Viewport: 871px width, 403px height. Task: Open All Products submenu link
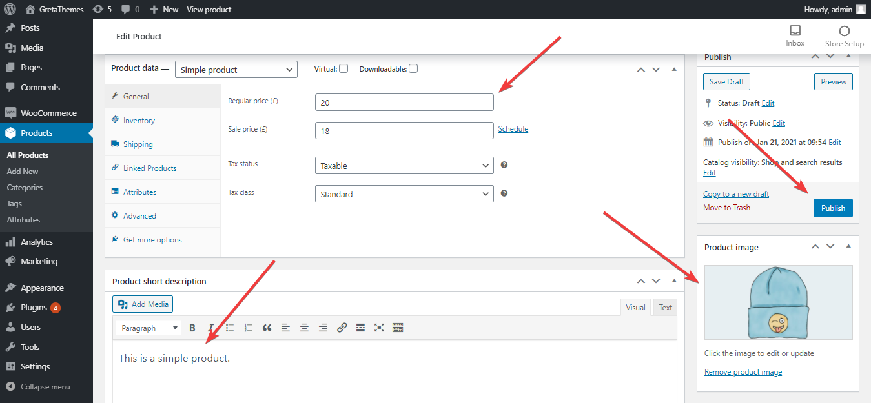pyautogui.click(x=28, y=155)
